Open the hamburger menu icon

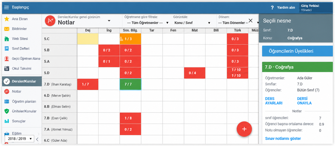7,7
